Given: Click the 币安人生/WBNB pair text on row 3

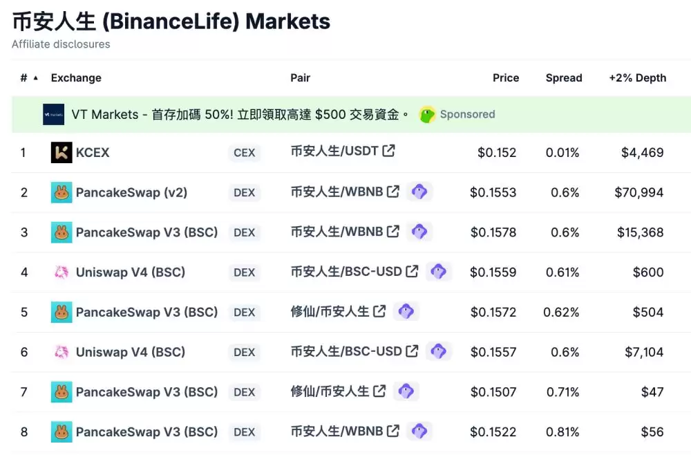Looking at the screenshot, I should click(x=336, y=232).
